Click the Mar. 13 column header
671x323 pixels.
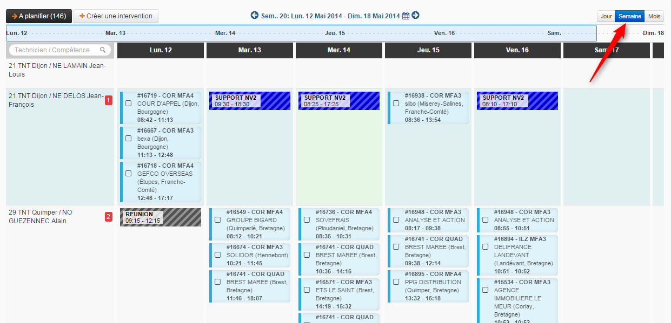(250, 50)
